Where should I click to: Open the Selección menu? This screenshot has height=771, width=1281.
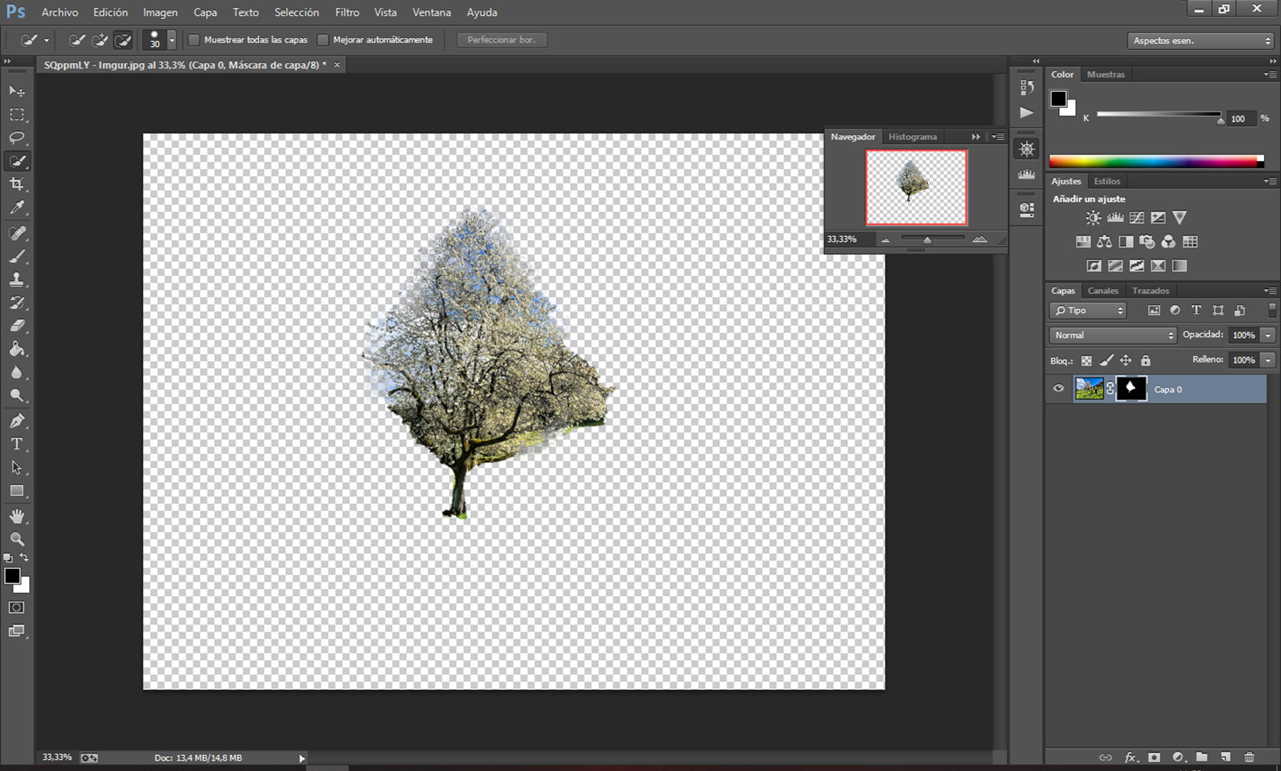click(x=297, y=12)
